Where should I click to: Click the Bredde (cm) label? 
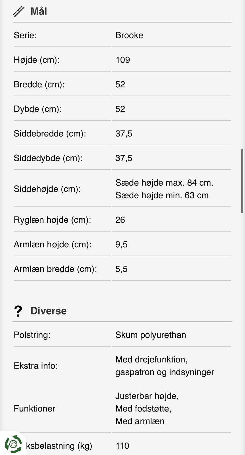click(39, 84)
